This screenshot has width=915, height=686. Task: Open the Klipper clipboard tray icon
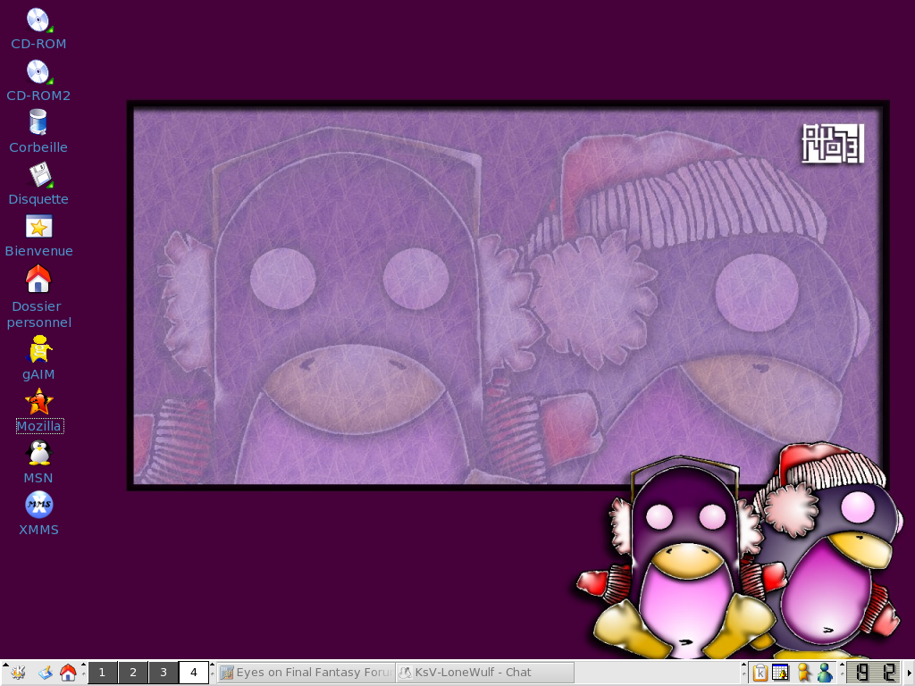point(760,673)
